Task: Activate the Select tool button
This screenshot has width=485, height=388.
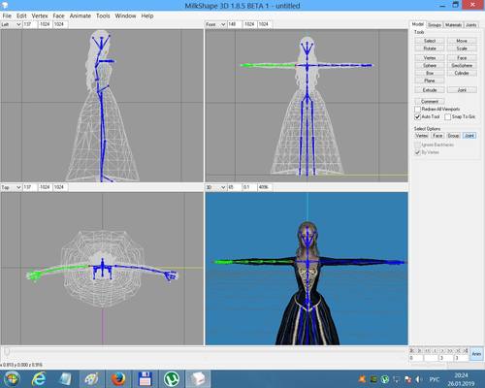Action: point(430,41)
